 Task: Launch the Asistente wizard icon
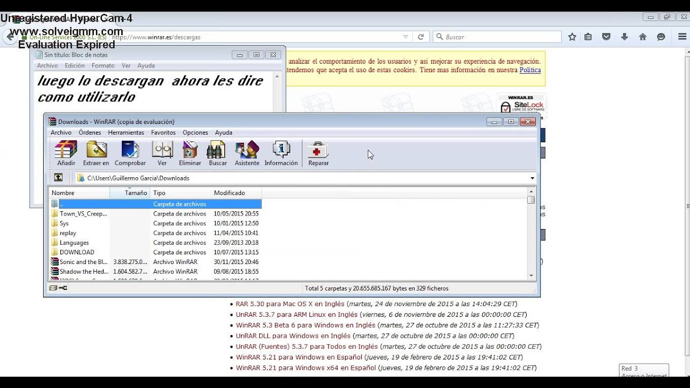point(247,154)
